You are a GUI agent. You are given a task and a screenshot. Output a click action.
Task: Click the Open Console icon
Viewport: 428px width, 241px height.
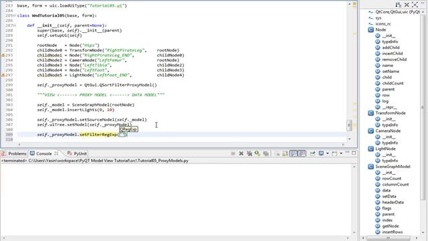334,153
